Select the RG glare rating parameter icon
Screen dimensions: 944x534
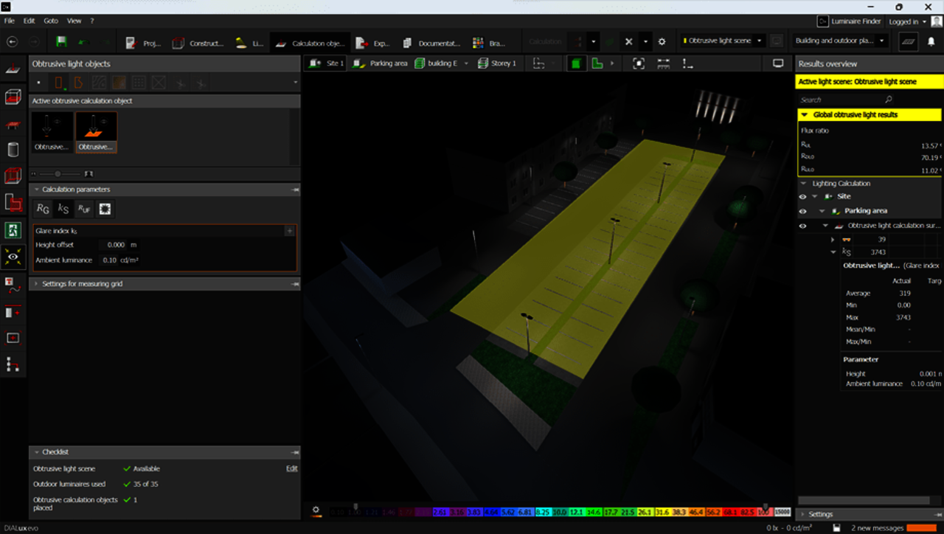click(44, 209)
